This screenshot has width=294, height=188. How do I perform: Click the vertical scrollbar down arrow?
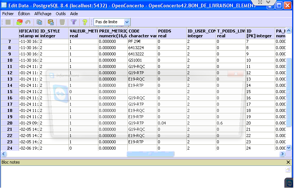click(x=288, y=148)
